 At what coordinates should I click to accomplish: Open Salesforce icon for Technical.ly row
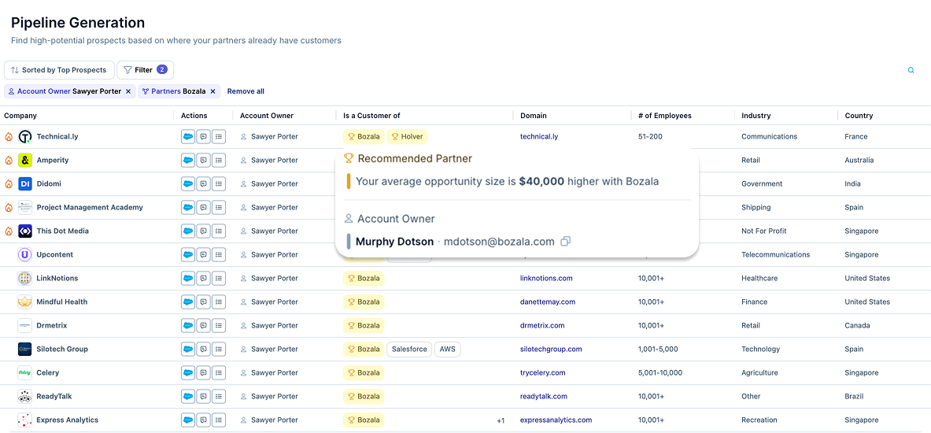188,137
